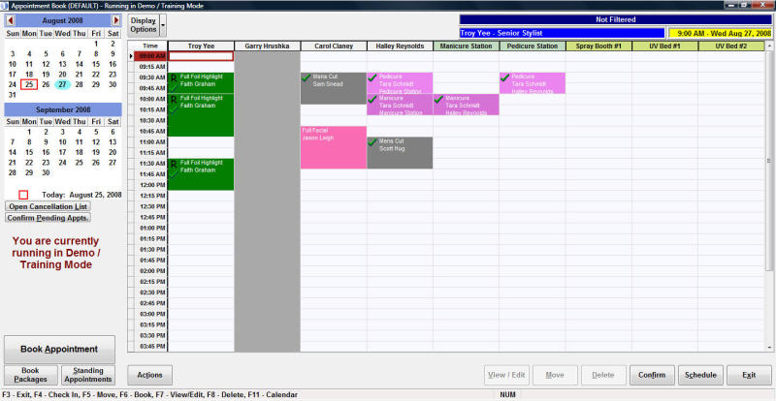The height and width of the screenshot is (401, 776).
Task: Select the UV Bed #1 column header
Action: [x=665, y=46]
